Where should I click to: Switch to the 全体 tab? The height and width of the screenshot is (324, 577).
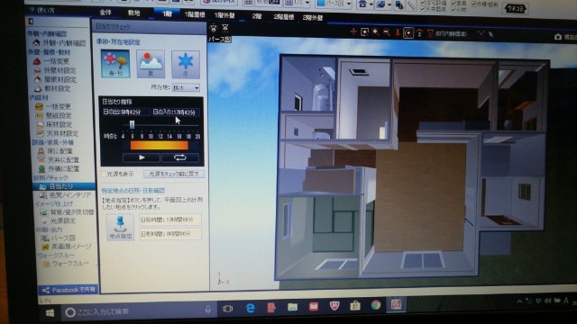[x=105, y=13]
